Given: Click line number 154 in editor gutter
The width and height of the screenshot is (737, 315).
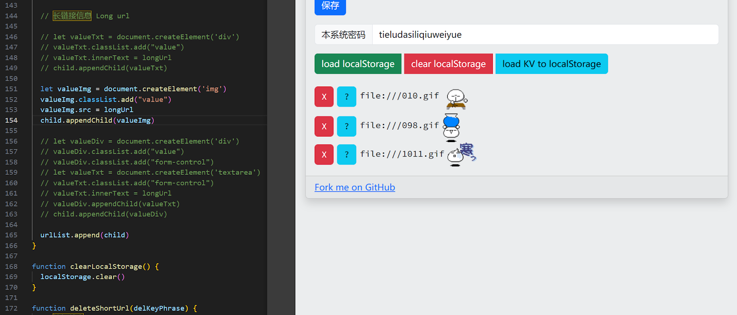Looking at the screenshot, I should pyautogui.click(x=12, y=120).
